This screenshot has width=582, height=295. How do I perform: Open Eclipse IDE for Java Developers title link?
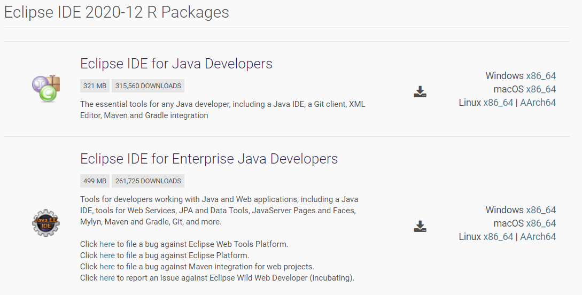click(176, 64)
